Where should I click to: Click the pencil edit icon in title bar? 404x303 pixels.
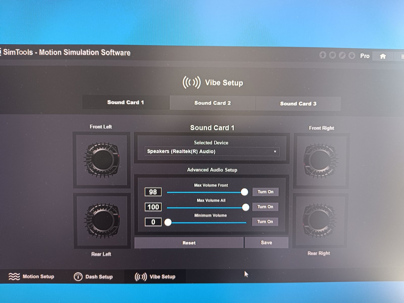click(x=342, y=55)
